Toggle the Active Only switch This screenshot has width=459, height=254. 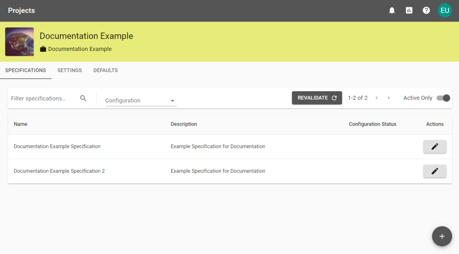pyautogui.click(x=443, y=98)
